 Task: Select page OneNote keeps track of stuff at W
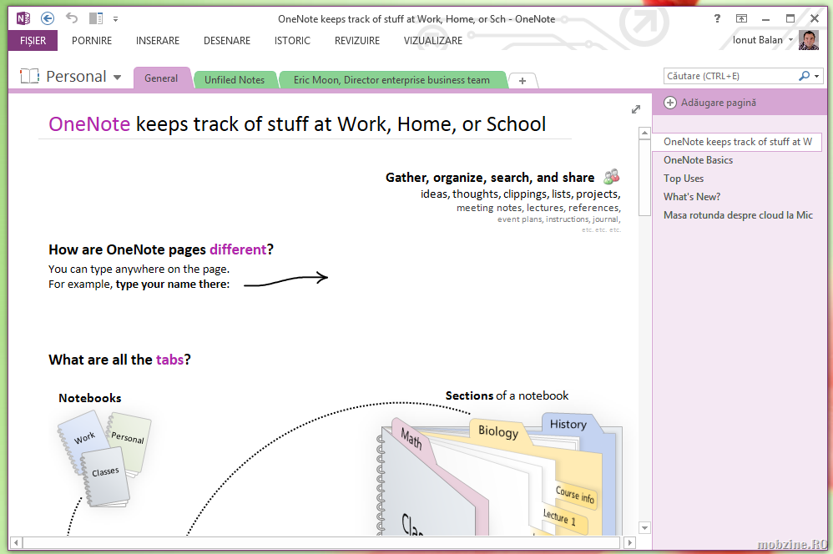click(737, 142)
